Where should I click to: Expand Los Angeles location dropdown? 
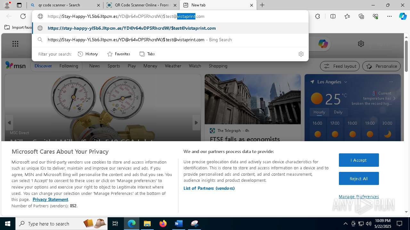[x=346, y=82]
